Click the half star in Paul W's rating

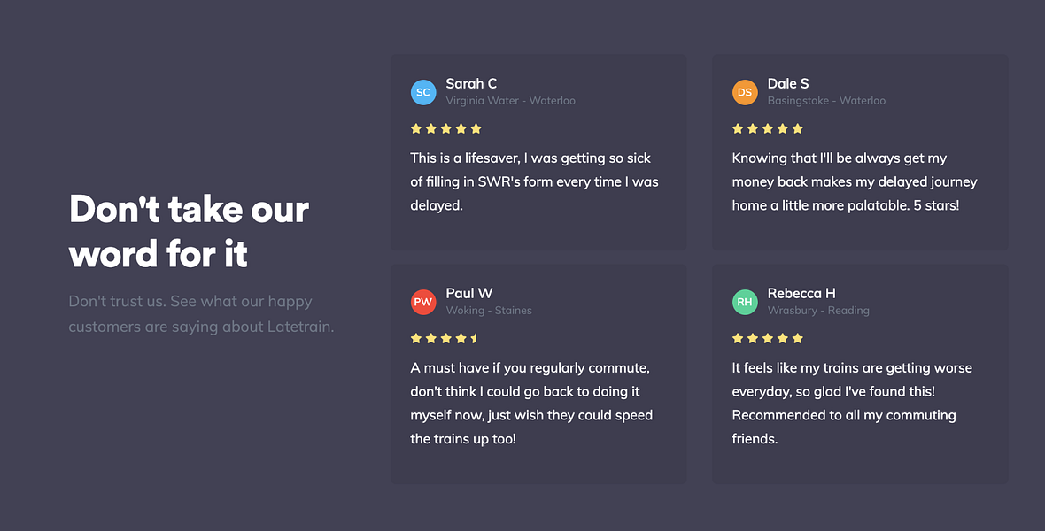(476, 338)
